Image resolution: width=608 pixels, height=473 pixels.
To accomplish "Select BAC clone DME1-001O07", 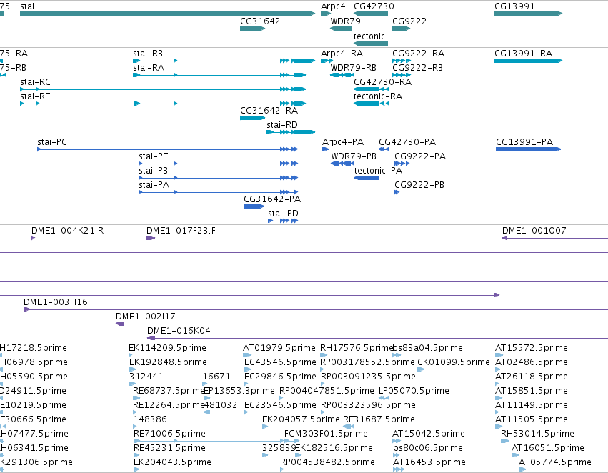I will (555, 238).
